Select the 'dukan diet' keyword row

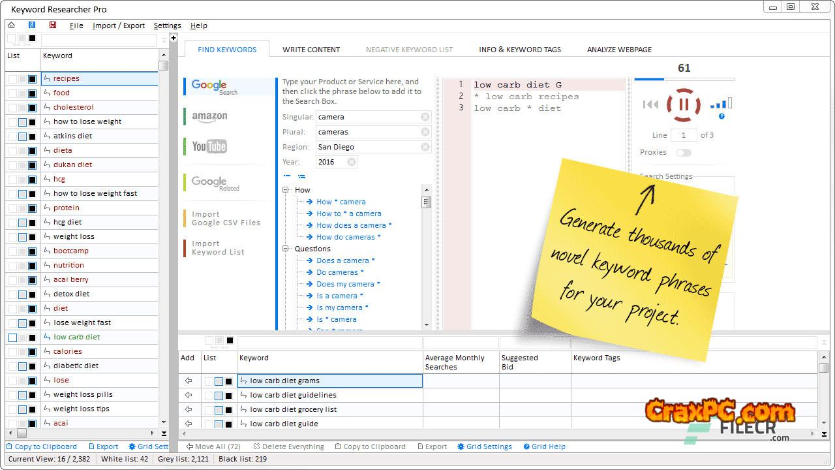(99, 165)
